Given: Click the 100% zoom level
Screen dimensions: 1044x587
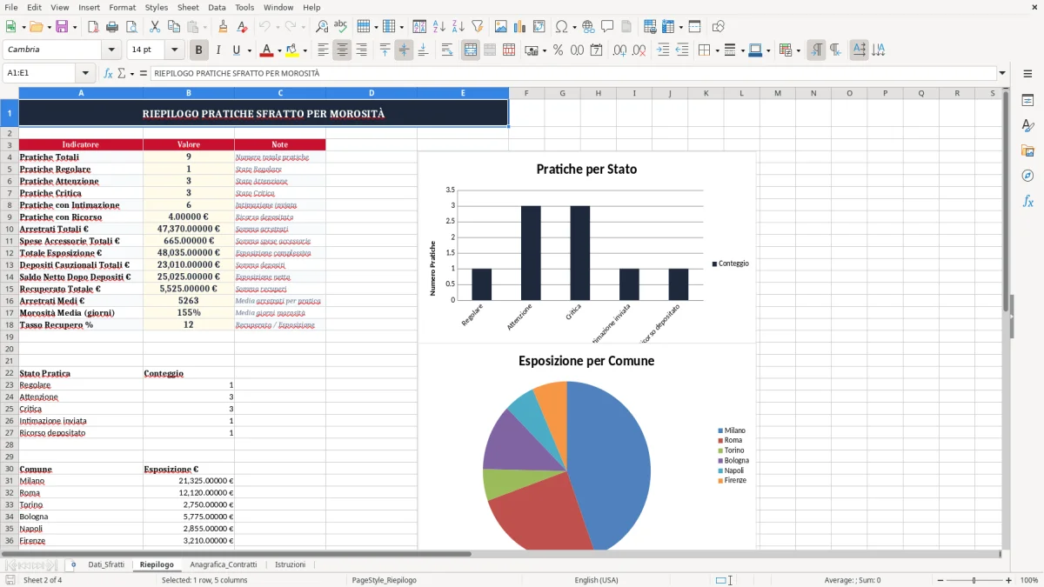Looking at the screenshot, I should coord(1029,580).
